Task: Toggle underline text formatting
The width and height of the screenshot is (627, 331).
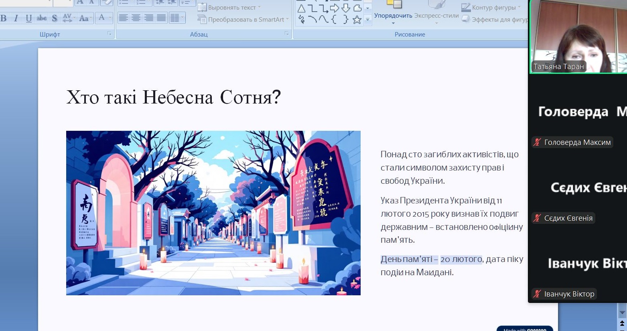Action: pyautogui.click(x=28, y=18)
